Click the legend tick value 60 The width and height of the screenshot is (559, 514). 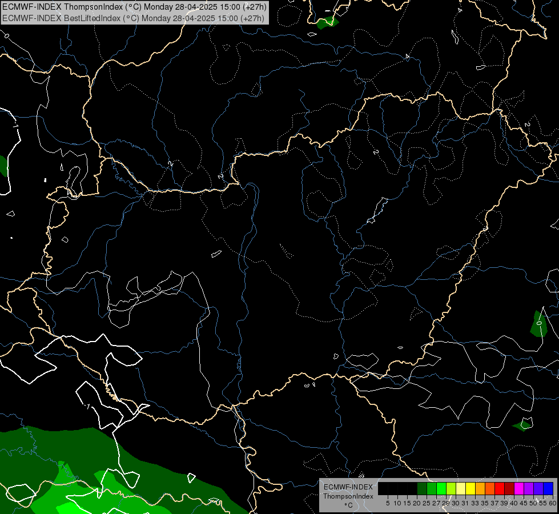(x=553, y=503)
